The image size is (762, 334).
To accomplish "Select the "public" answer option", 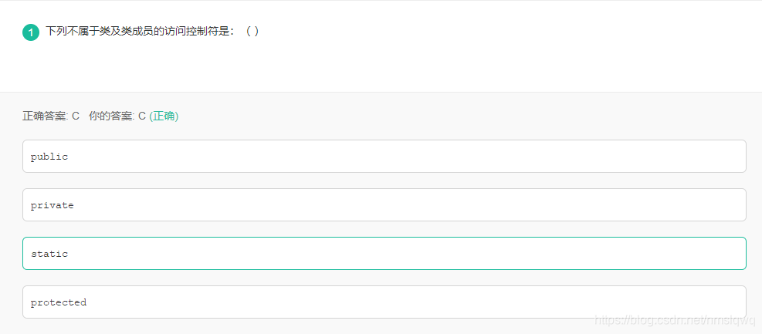I will click(x=384, y=157).
